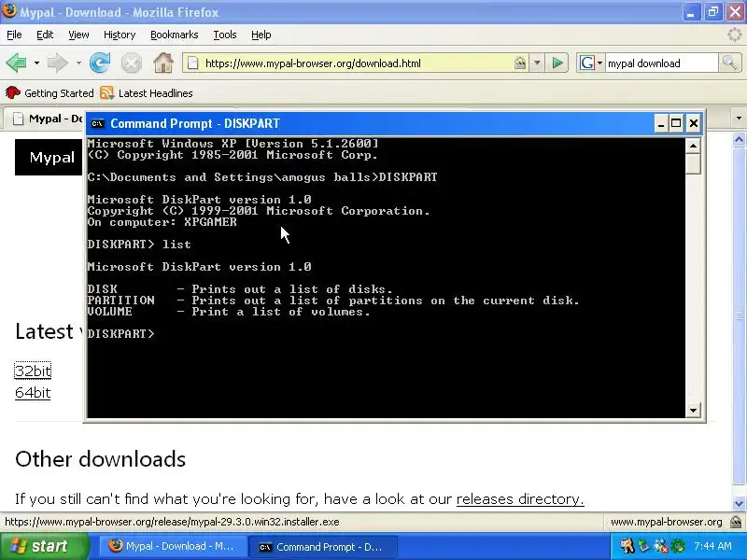
Task: Click the third system tray icon
Action: tap(661, 546)
